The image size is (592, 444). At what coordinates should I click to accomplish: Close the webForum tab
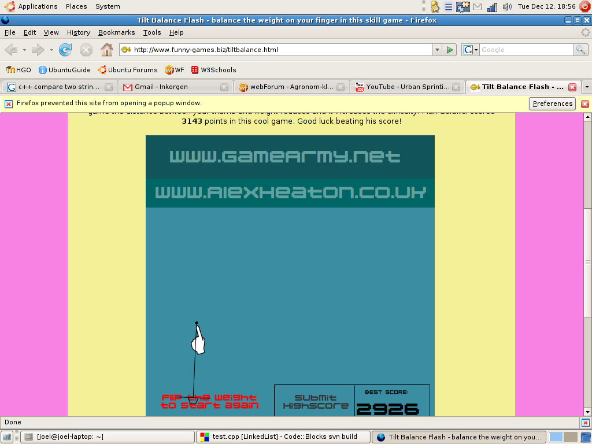341,87
